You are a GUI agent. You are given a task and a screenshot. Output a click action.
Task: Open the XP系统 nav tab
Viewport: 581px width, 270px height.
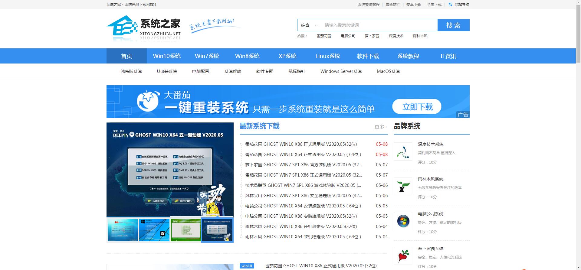287,56
